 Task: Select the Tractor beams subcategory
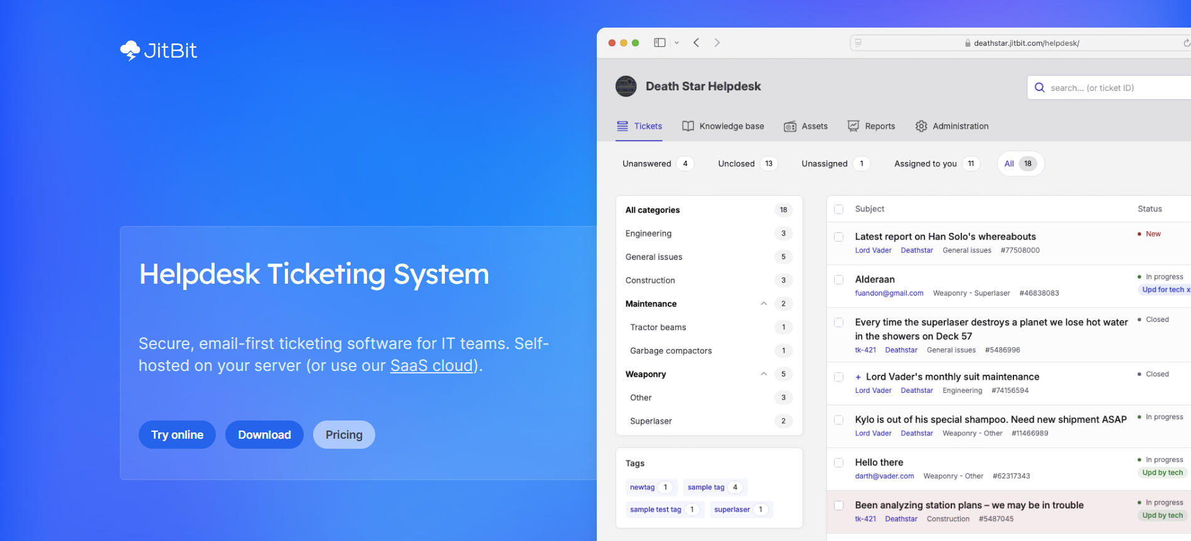tap(709, 327)
